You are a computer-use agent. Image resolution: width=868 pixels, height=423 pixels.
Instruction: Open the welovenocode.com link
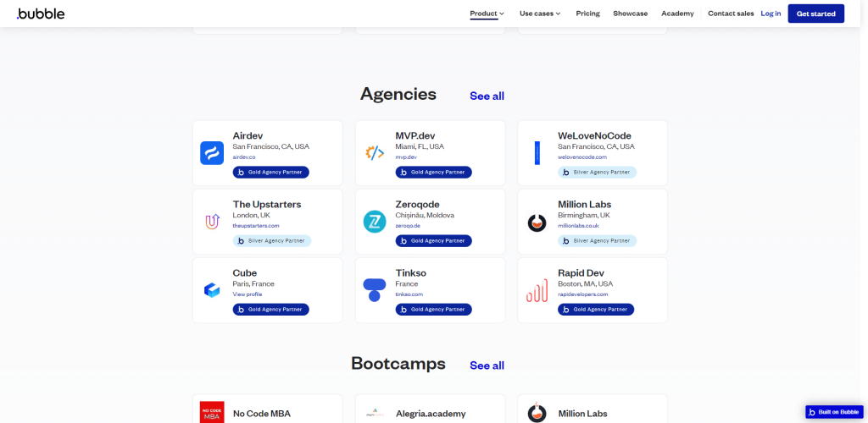[582, 157]
